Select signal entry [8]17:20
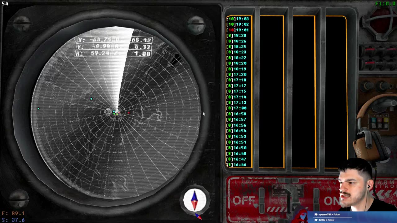 [237, 75]
